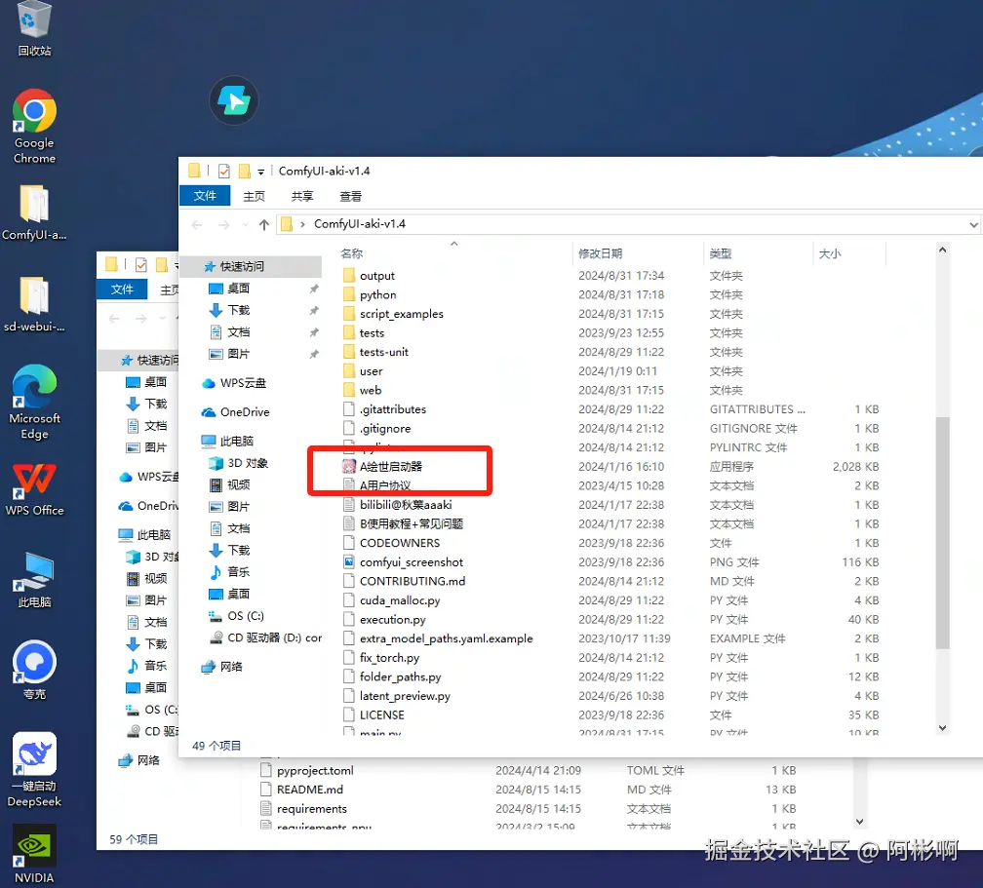Screen dimensions: 983x888
Task: Open OneDrive in the front window sidebar
Action: [236, 411]
